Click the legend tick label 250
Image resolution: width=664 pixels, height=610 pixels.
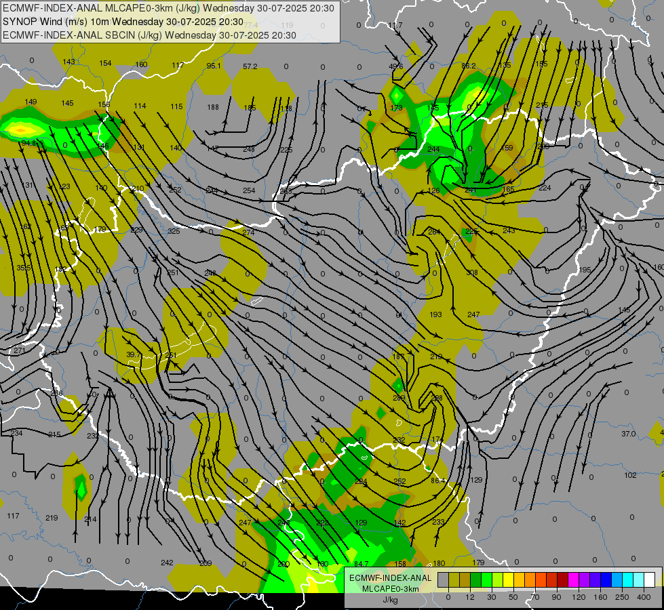tap(622, 597)
